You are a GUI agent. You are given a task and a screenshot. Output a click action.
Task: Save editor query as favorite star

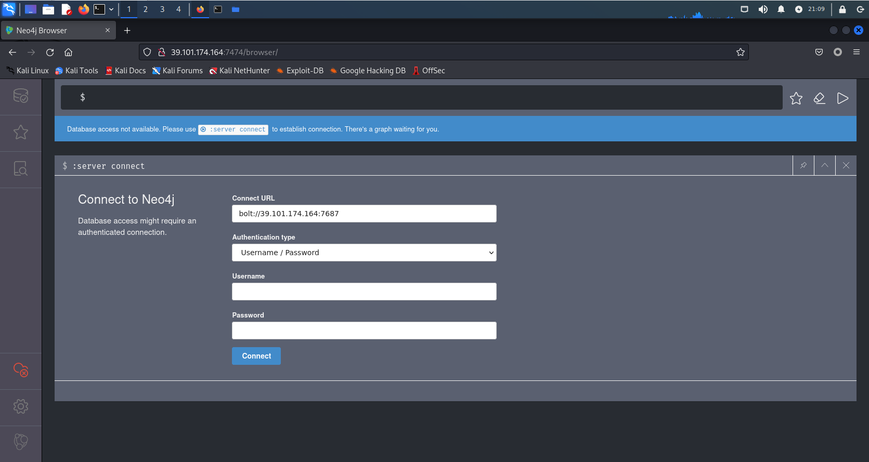[x=796, y=98]
